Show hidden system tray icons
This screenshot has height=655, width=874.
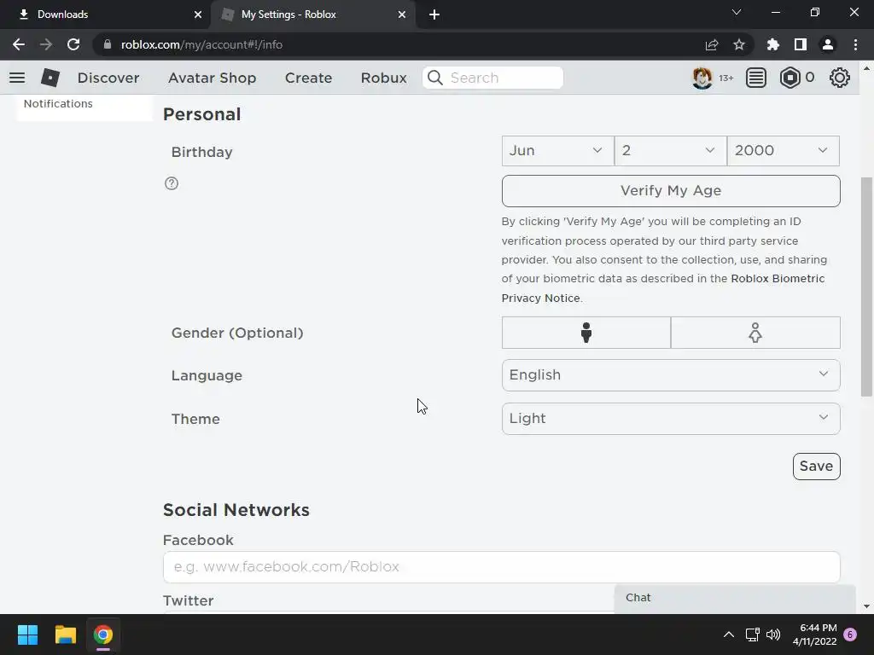(x=729, y=635)
